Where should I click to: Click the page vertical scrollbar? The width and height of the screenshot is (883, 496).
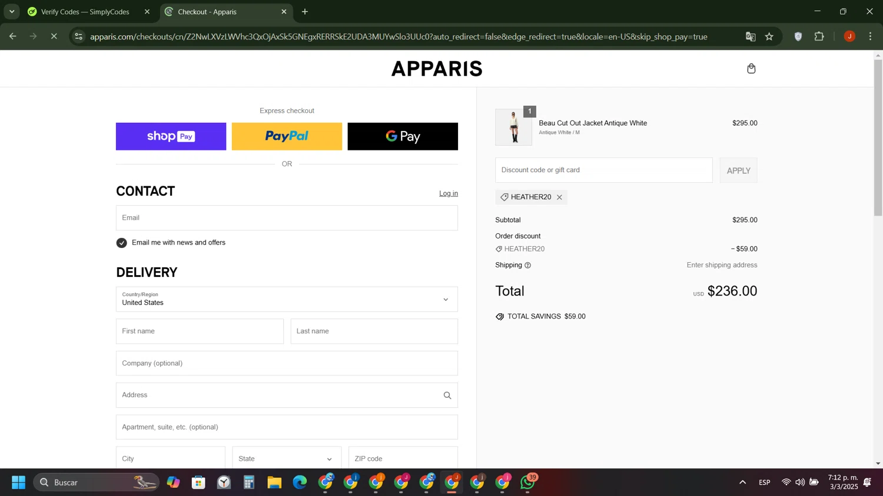878,138
